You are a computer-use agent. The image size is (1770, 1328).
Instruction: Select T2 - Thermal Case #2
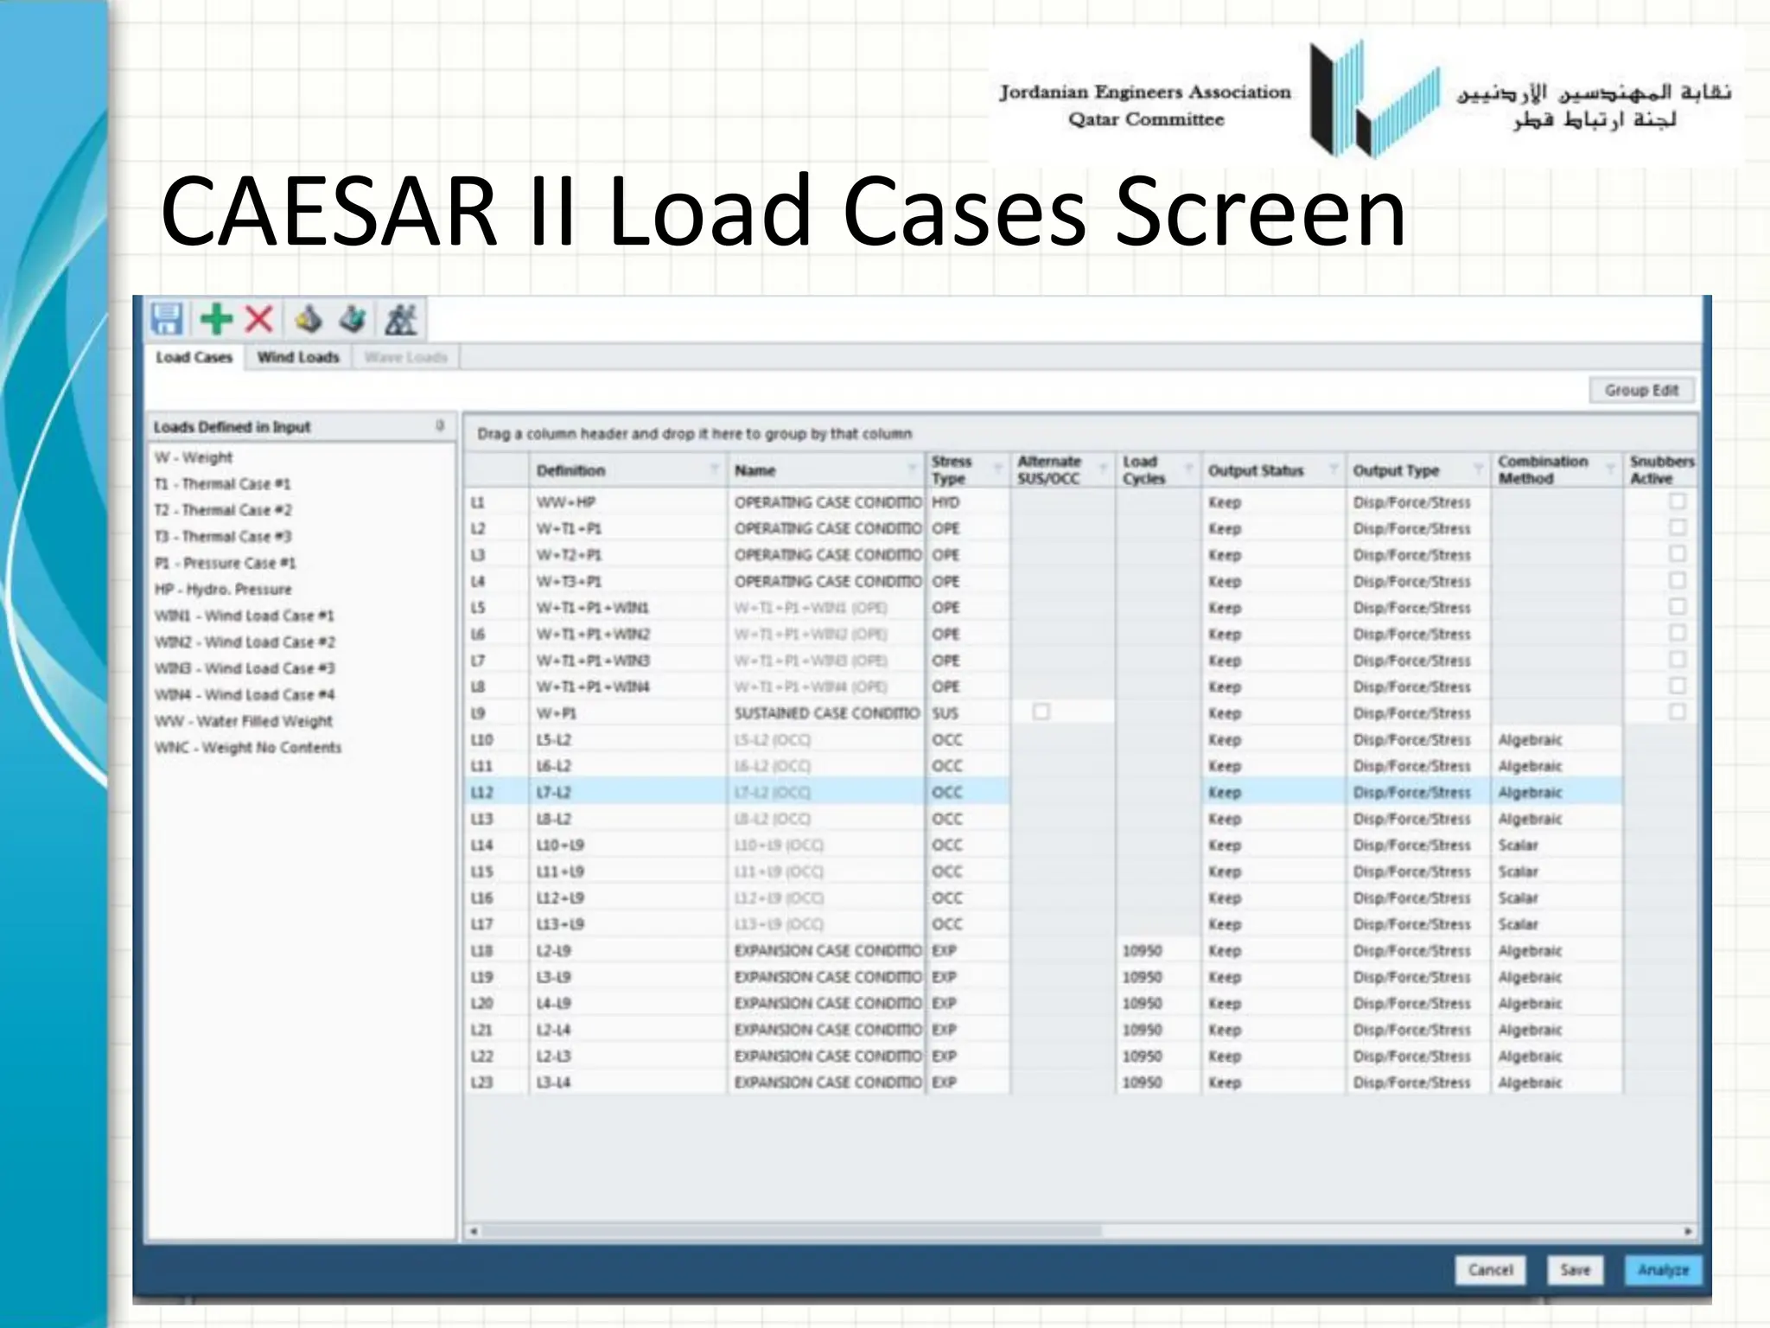click(x=223, y=510)
